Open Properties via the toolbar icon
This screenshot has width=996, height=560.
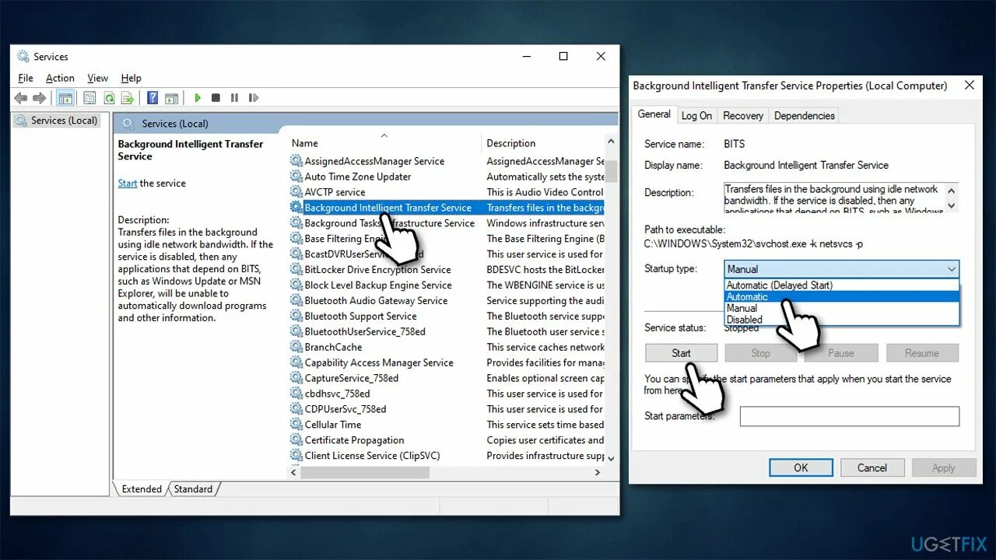[x=89, y=98]
